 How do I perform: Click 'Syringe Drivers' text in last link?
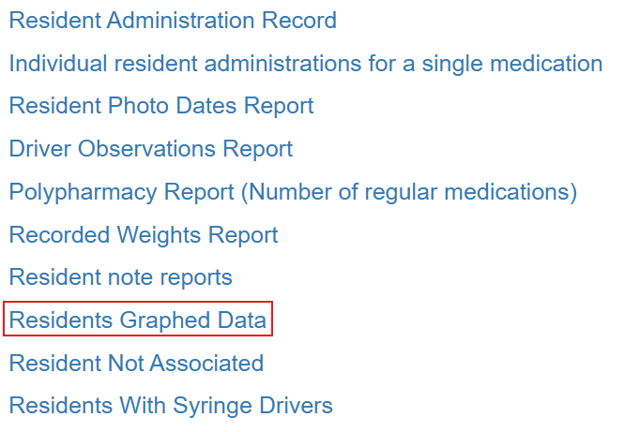click(x=252, y=406)
